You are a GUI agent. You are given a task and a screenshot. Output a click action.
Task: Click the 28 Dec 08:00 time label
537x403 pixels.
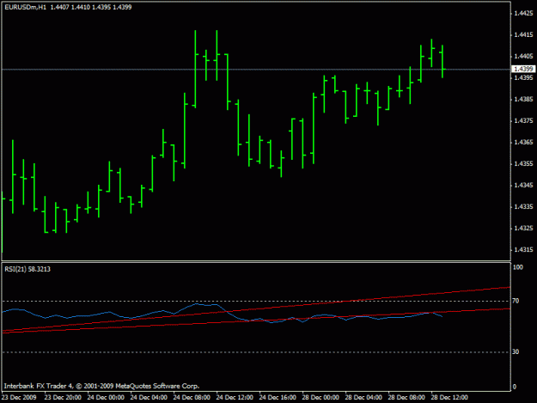[x=406, y=398]
